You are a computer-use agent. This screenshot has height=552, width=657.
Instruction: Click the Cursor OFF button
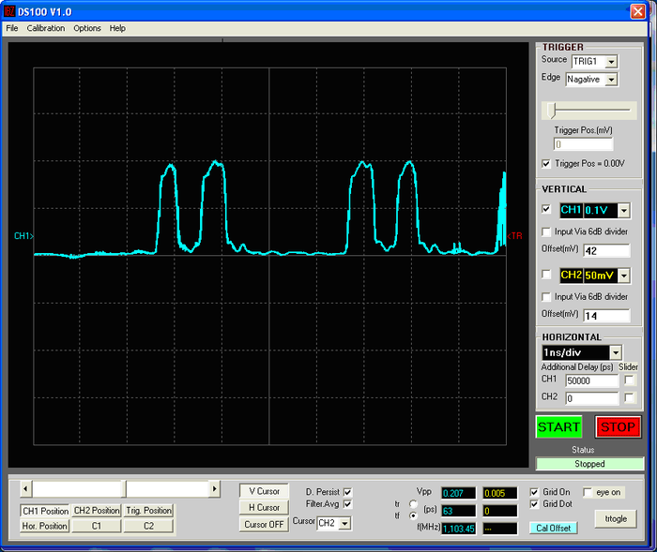coord(264,525)
